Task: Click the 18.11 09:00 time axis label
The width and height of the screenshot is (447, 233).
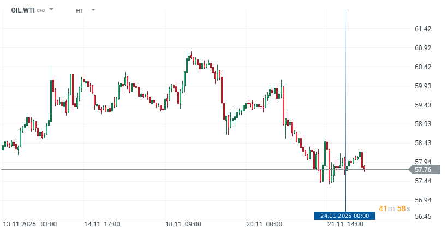Action: (x=183, y=224)
